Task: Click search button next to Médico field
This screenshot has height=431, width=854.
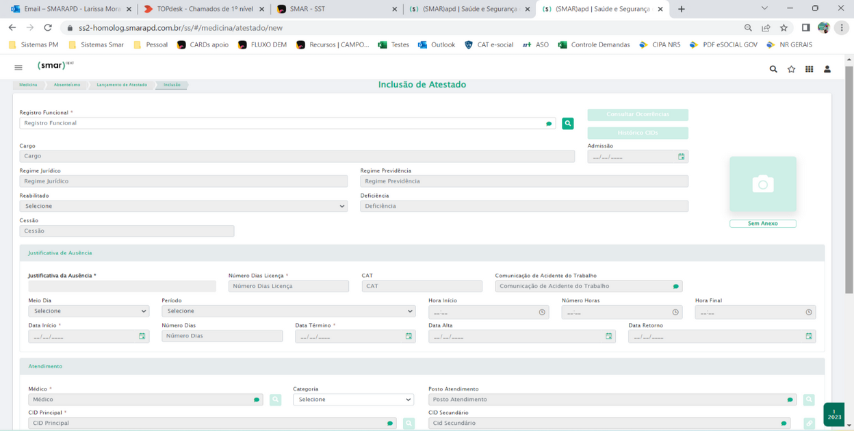Action: 275,400
